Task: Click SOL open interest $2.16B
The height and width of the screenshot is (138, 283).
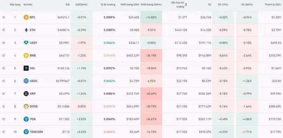Action: tap(207, 68)
